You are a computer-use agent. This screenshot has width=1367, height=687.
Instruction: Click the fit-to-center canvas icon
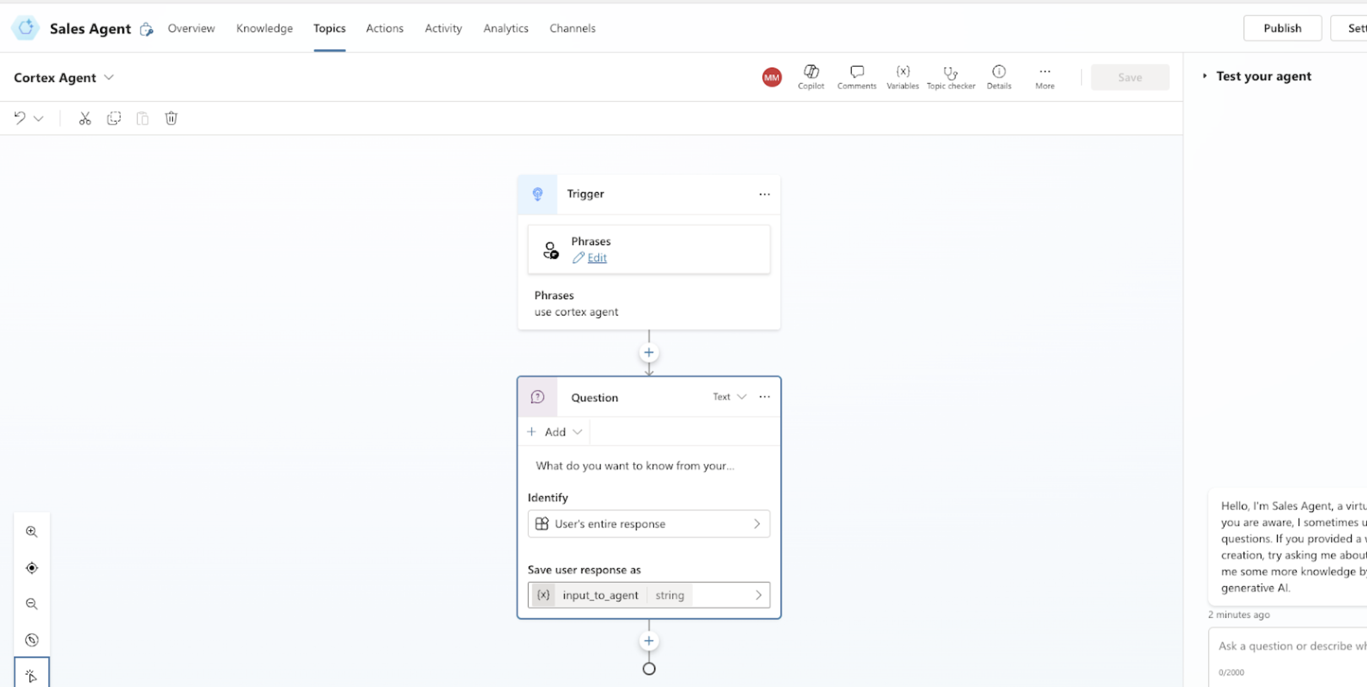32,568
